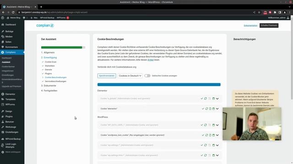Click the calendar icon in the WP_DATA_USER_1 cookie row
Viewport: 293px width, 164px height.
pos(213,125)
